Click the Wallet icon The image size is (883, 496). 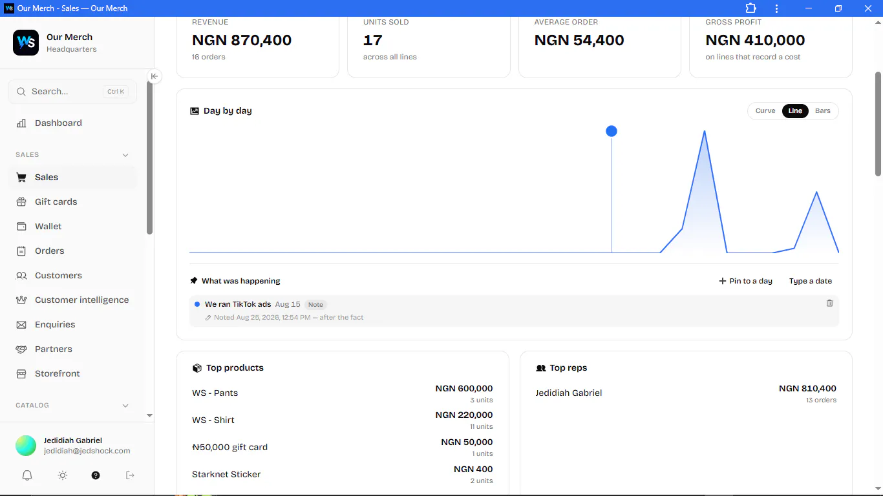[x=21, y=227]
